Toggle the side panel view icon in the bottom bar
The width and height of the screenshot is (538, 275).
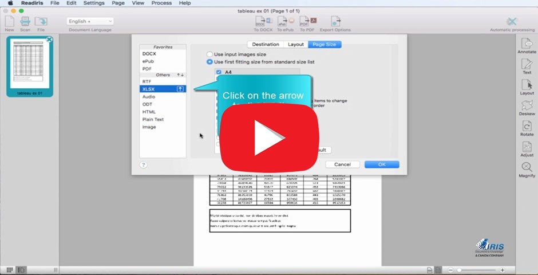(21, 270)
